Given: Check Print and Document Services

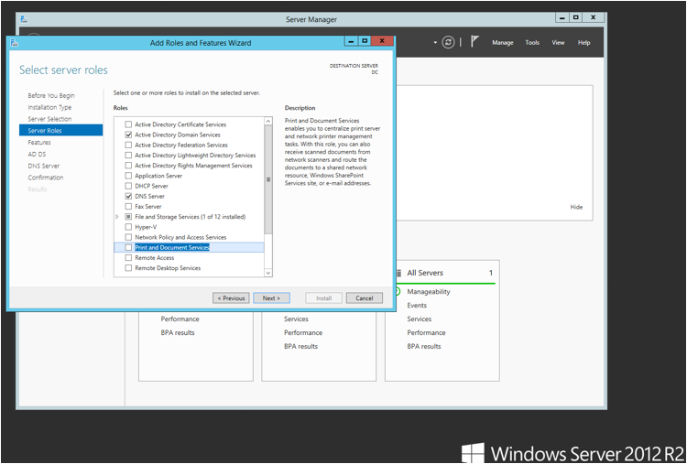Looking at the screenshot, I should (x=128, y=247).
